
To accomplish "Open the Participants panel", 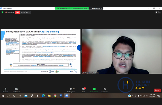I will (x=71, y=90).
